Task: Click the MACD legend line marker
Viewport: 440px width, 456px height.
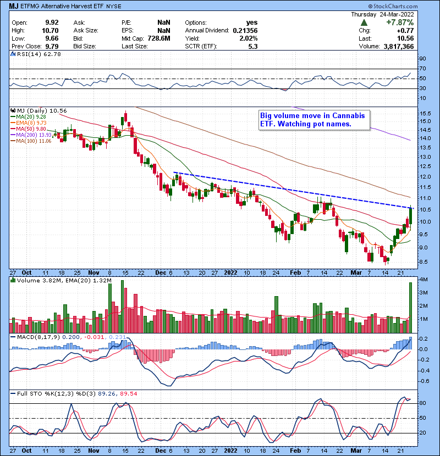Action: [x=13, y=337]
